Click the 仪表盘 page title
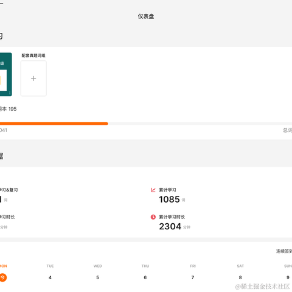Viewport: 292px width, 292px height. pos(146,16)
